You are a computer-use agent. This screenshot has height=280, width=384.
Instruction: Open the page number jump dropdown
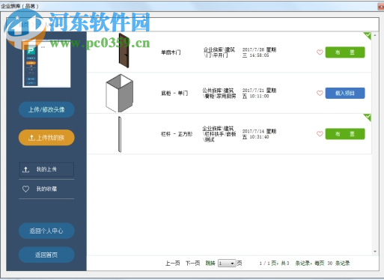227,264
